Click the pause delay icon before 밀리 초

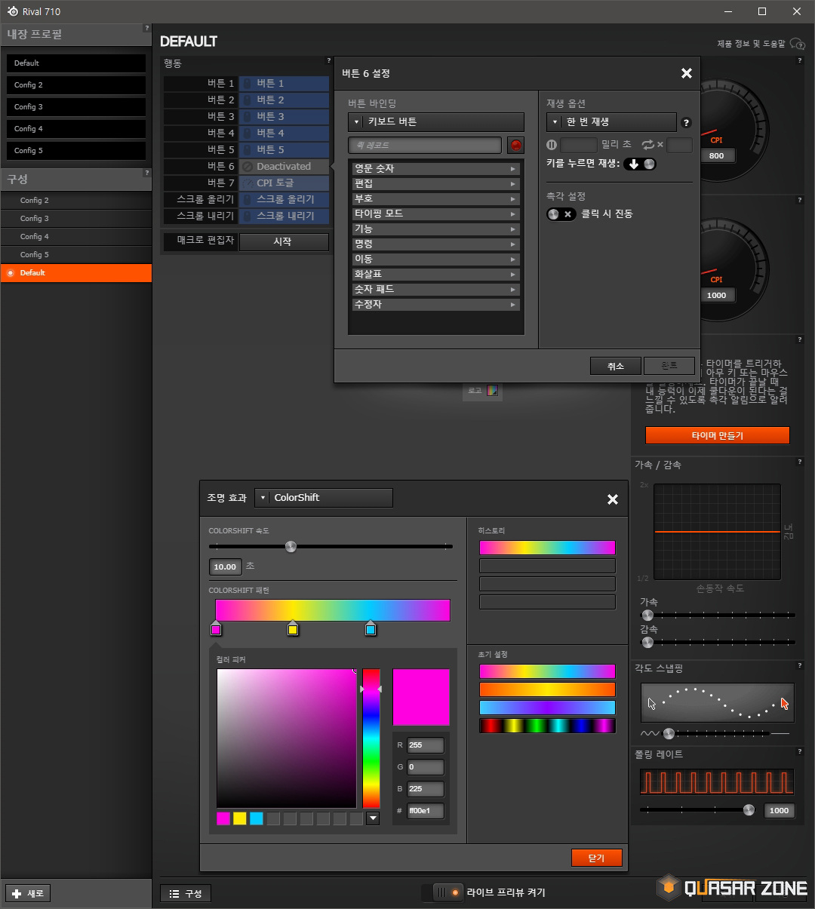(552, 144)
